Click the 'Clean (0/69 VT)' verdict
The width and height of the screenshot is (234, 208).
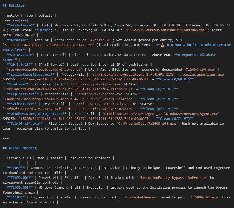(x=175, y=80)
